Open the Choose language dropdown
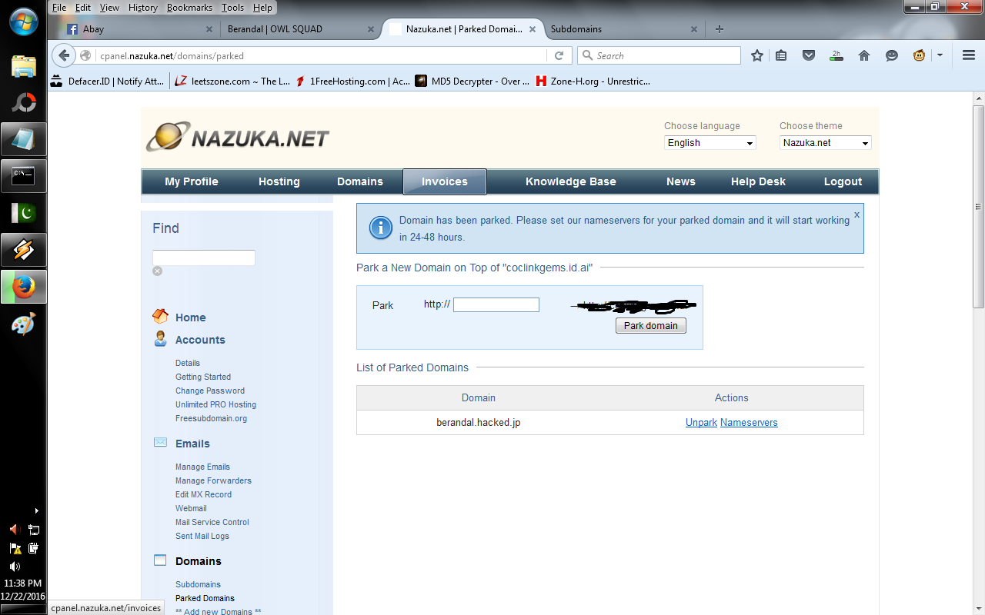Image resolution: width=985 pixels, height=615 pixels. [710, 143]
